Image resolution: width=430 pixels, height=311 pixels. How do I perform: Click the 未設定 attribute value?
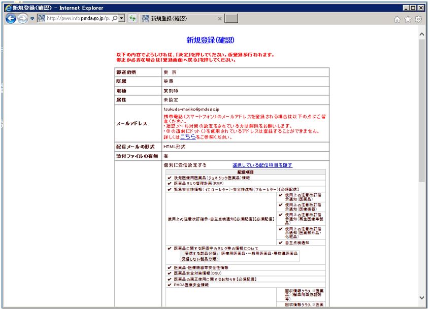pyautogui.click(x=171, y=100)
